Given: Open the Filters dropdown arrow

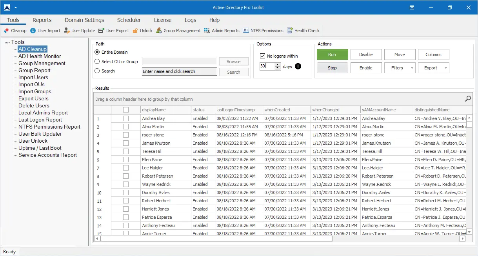Looking at the screenshot, I should pyautogui.click(x=412, y=68).
